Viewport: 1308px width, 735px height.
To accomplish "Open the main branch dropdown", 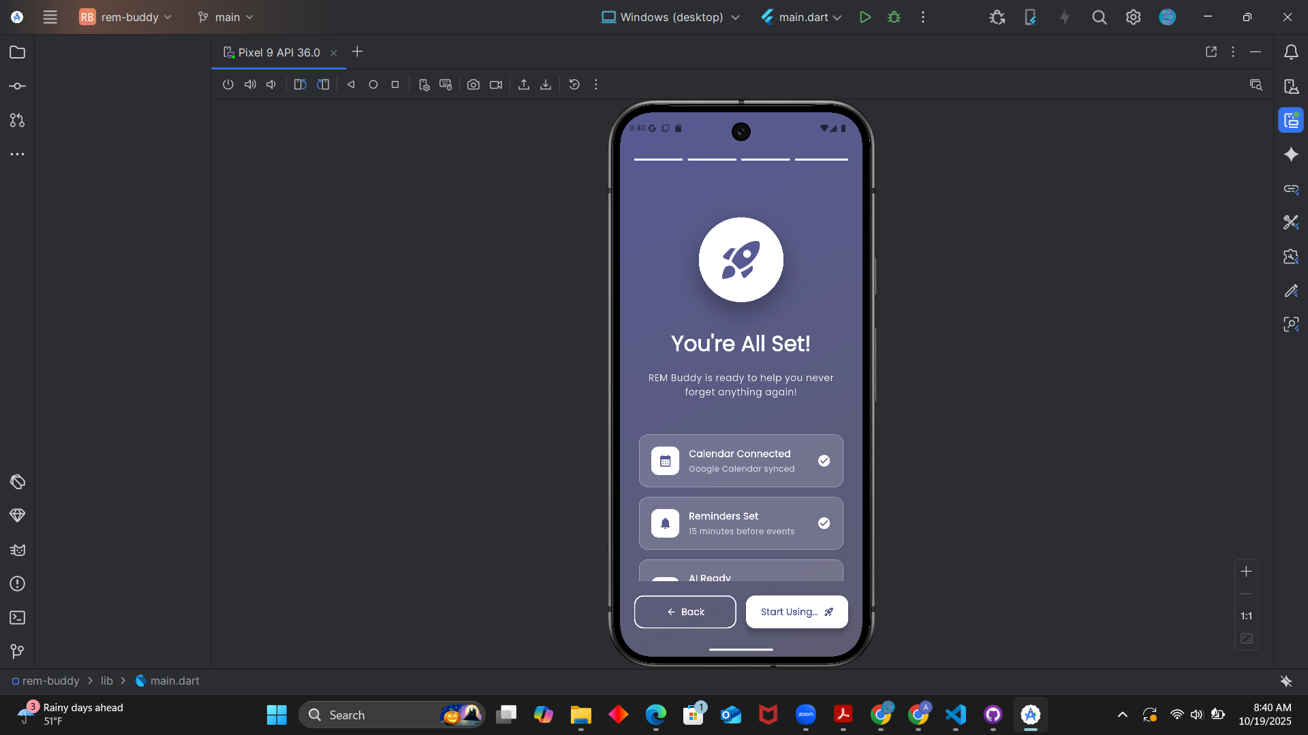I will pyautogui.click(x=225, y=17).
